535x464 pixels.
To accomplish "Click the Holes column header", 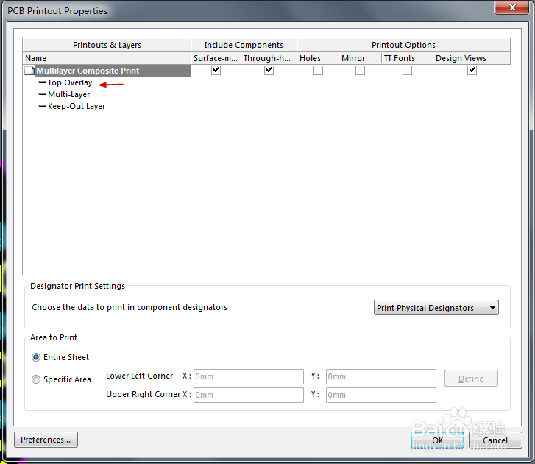I will [318, 58].
